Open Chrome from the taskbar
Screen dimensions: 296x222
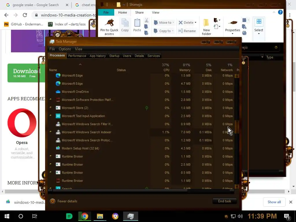(x=85, y=216)
